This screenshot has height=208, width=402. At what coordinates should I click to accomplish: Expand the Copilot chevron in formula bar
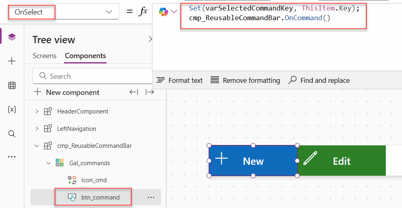(174, 12)
